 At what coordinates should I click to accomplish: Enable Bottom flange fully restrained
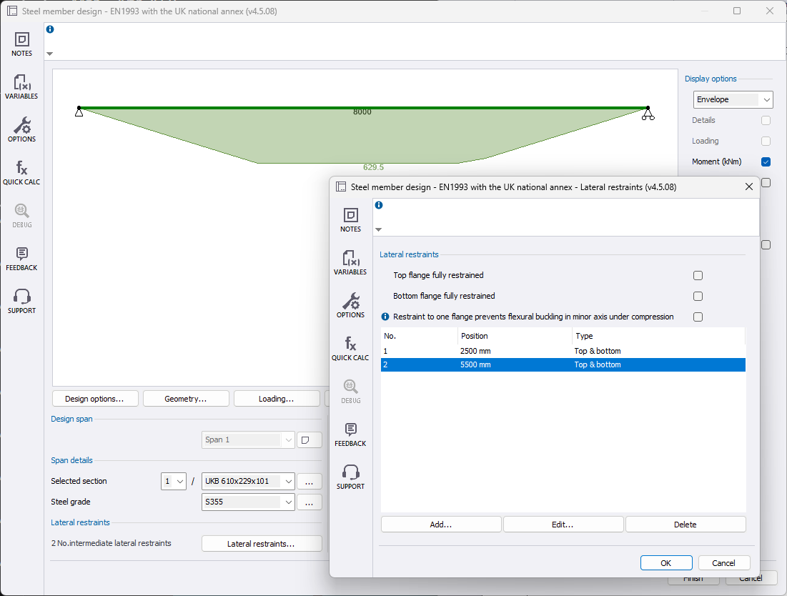(x=698, y=296)
